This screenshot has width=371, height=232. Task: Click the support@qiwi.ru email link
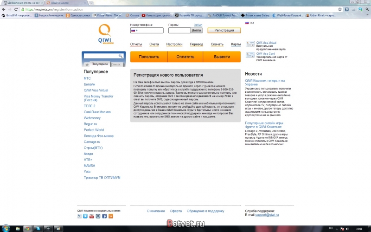[267, 215]
